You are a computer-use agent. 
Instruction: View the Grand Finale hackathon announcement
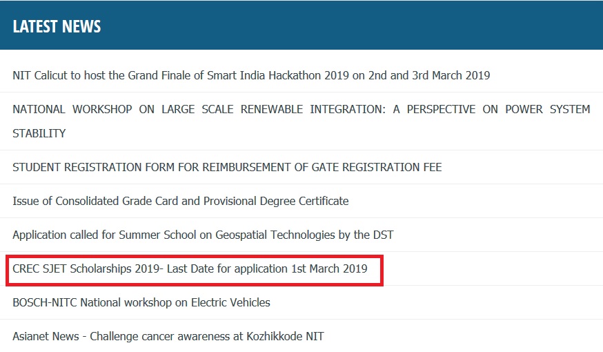(x=251, y=75)
